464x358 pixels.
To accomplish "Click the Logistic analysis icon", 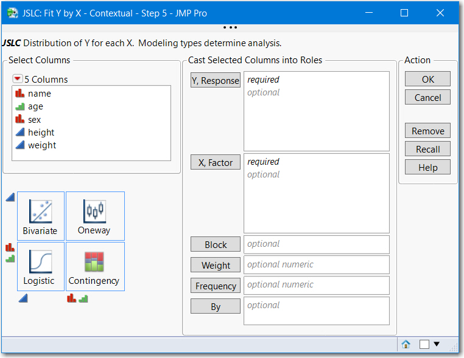I will (x=41, y=266).
